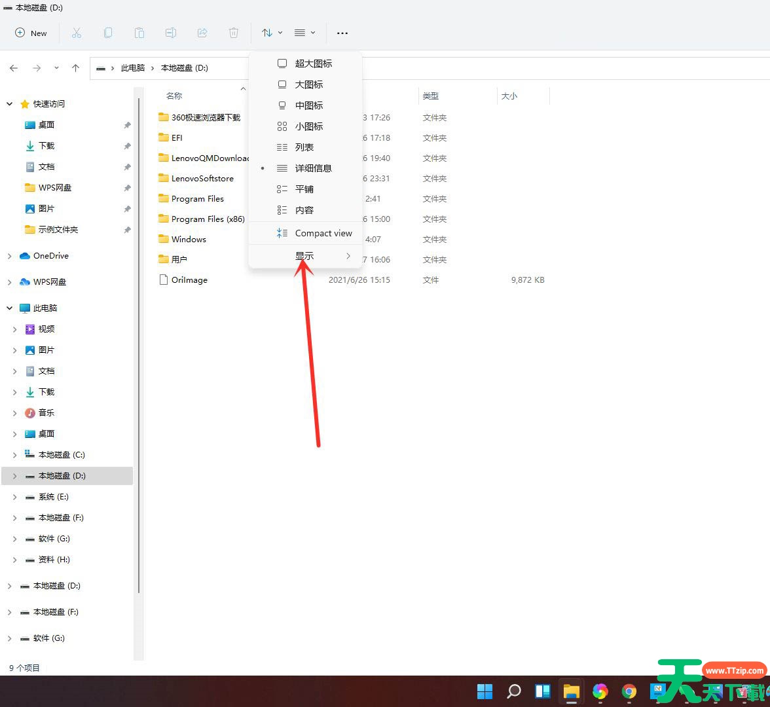Go back with the left arrow
The width and height of the screenshot is (770, 707).
coord(14,68)
